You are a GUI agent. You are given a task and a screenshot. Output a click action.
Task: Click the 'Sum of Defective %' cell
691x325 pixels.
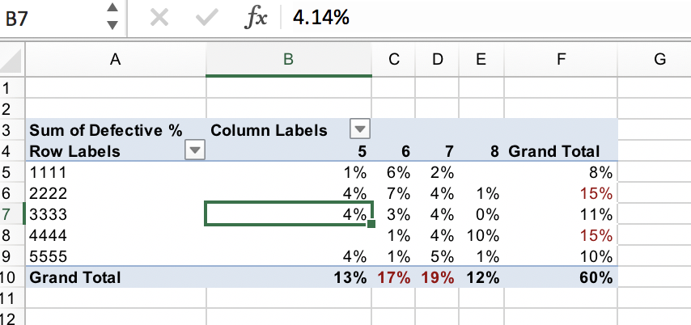(x=116, y=130)
